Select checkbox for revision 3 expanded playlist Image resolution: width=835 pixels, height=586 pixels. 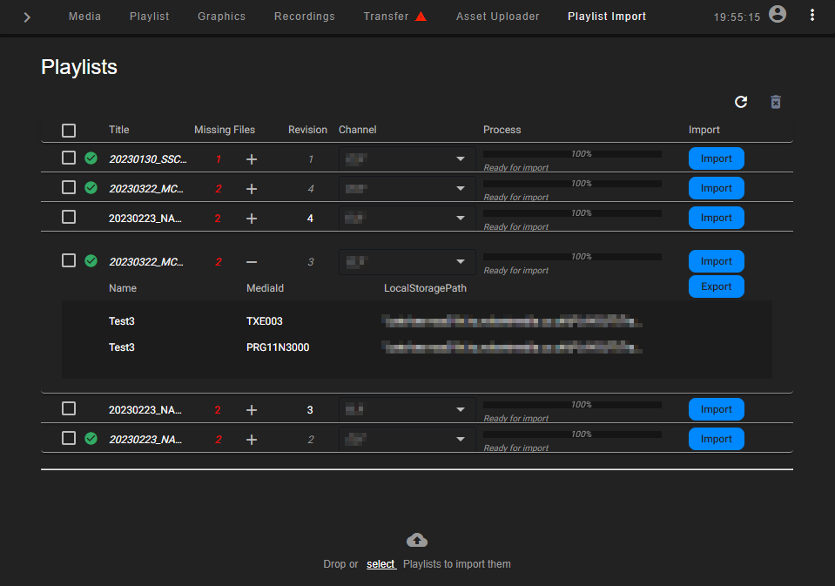tap(69, 260)
